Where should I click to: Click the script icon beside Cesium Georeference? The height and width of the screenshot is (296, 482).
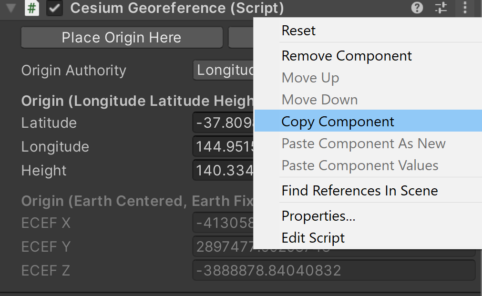[x=31, y=8]
